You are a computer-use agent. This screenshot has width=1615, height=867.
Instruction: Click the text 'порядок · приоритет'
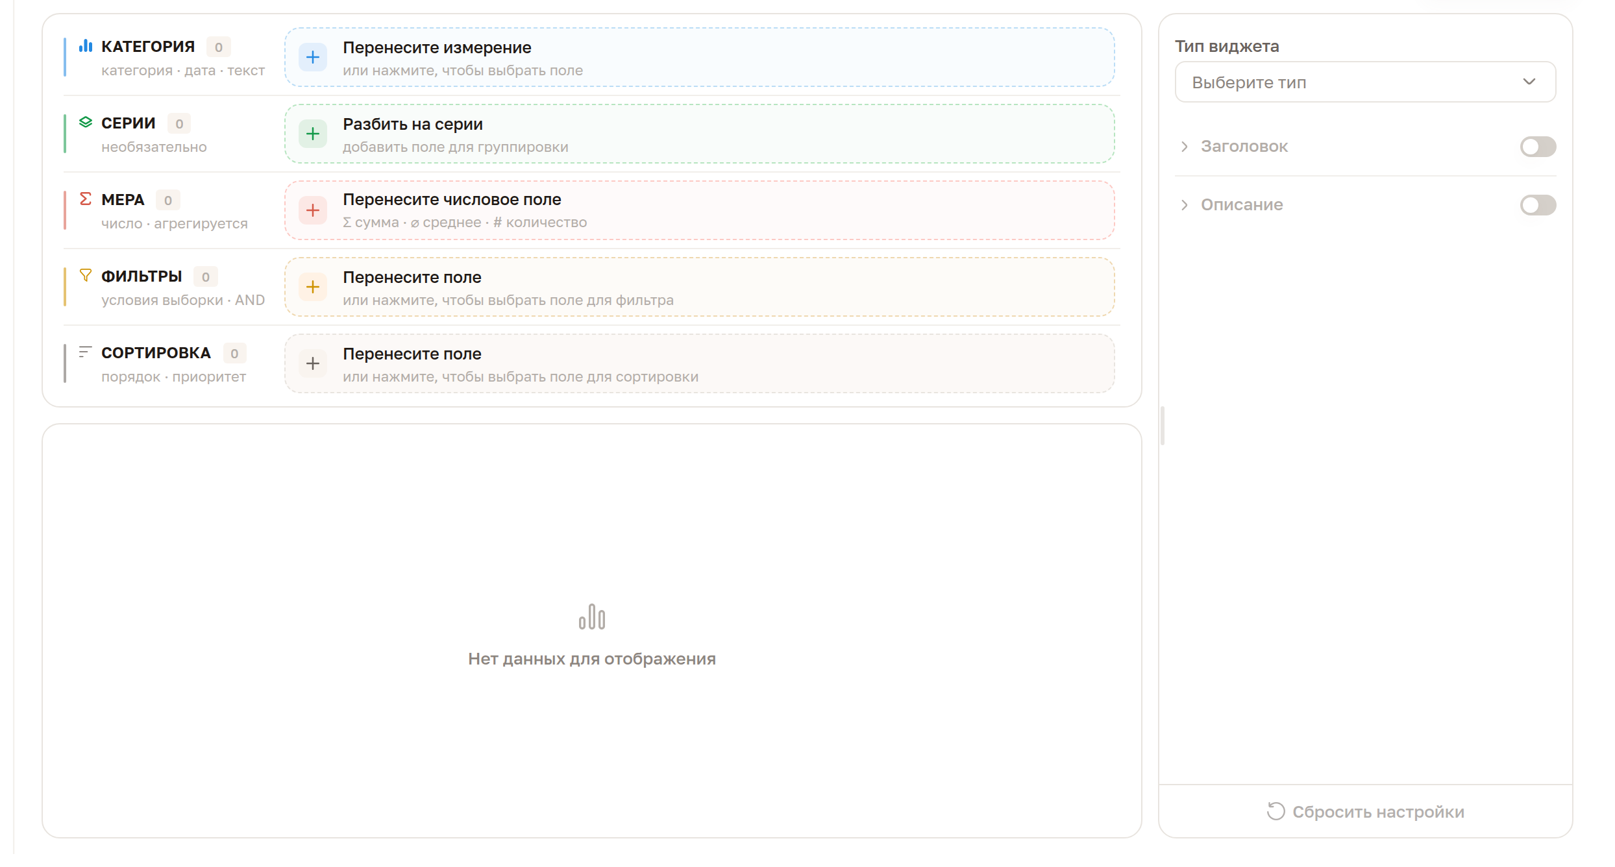pos(173,376)
